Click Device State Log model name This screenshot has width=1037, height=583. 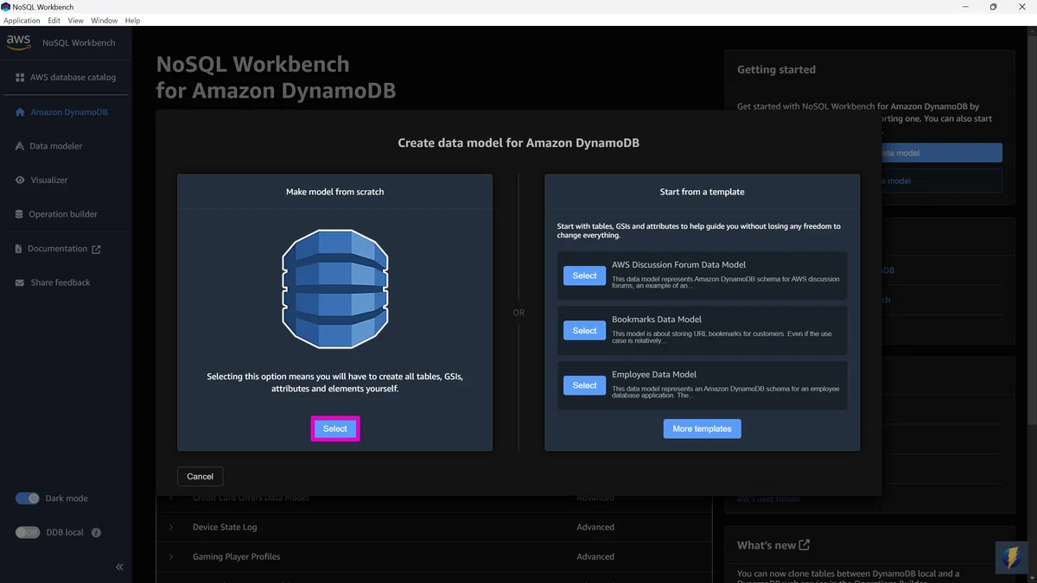pyautogui.click(x=225, y=527)
